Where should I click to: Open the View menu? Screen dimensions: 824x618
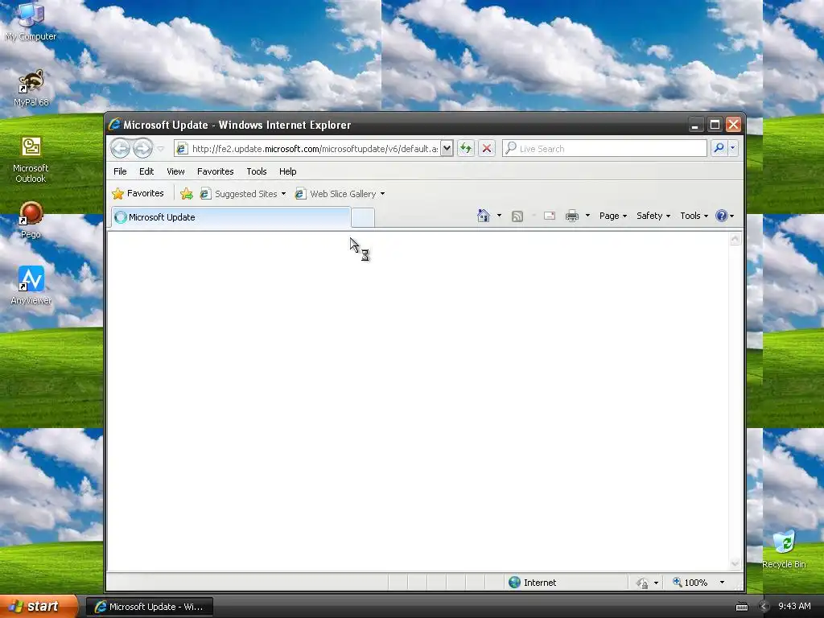click(x=175, y=171)
